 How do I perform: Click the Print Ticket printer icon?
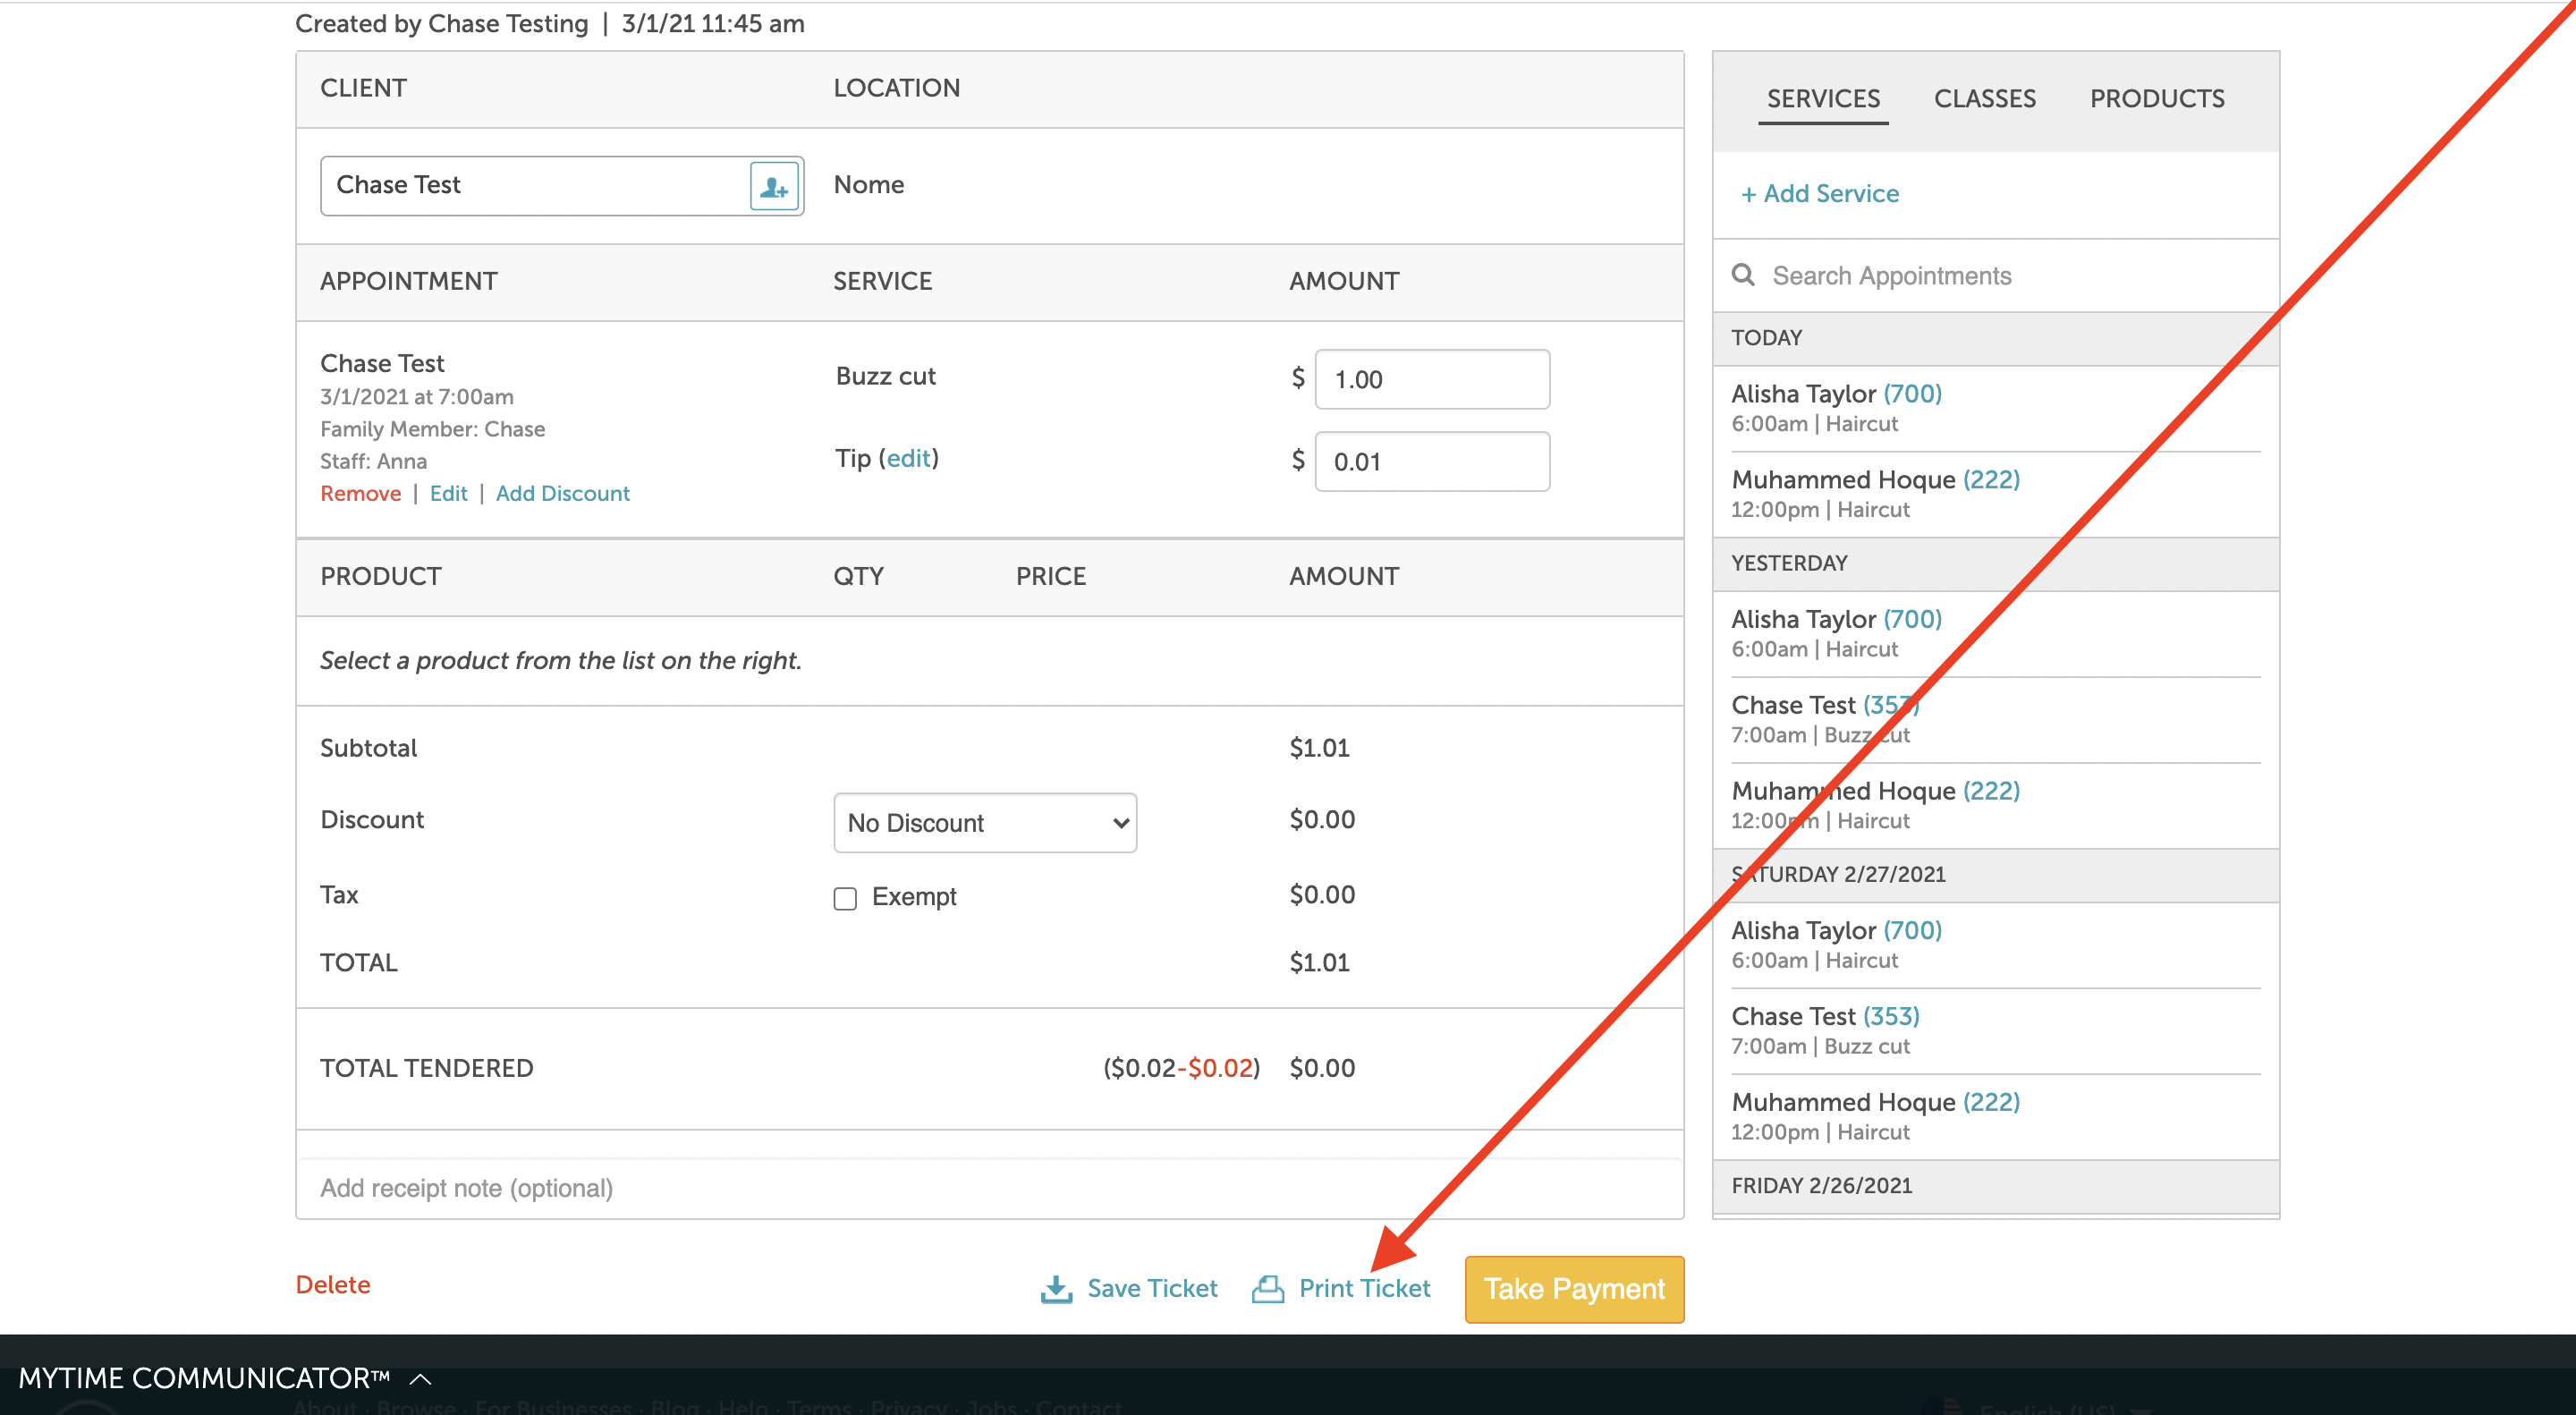(x=1267, y=1288)
